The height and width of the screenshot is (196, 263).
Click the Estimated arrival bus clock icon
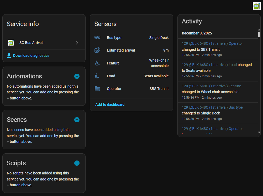(97, 50)
